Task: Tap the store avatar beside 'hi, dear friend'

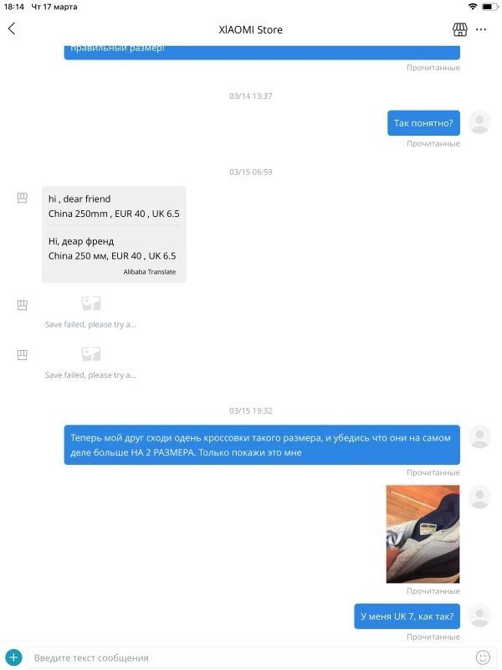Action: (23, 198)
